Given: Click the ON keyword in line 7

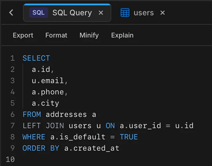Looking at the screenshot, I should pyautogui.click(x=110, y=125).
